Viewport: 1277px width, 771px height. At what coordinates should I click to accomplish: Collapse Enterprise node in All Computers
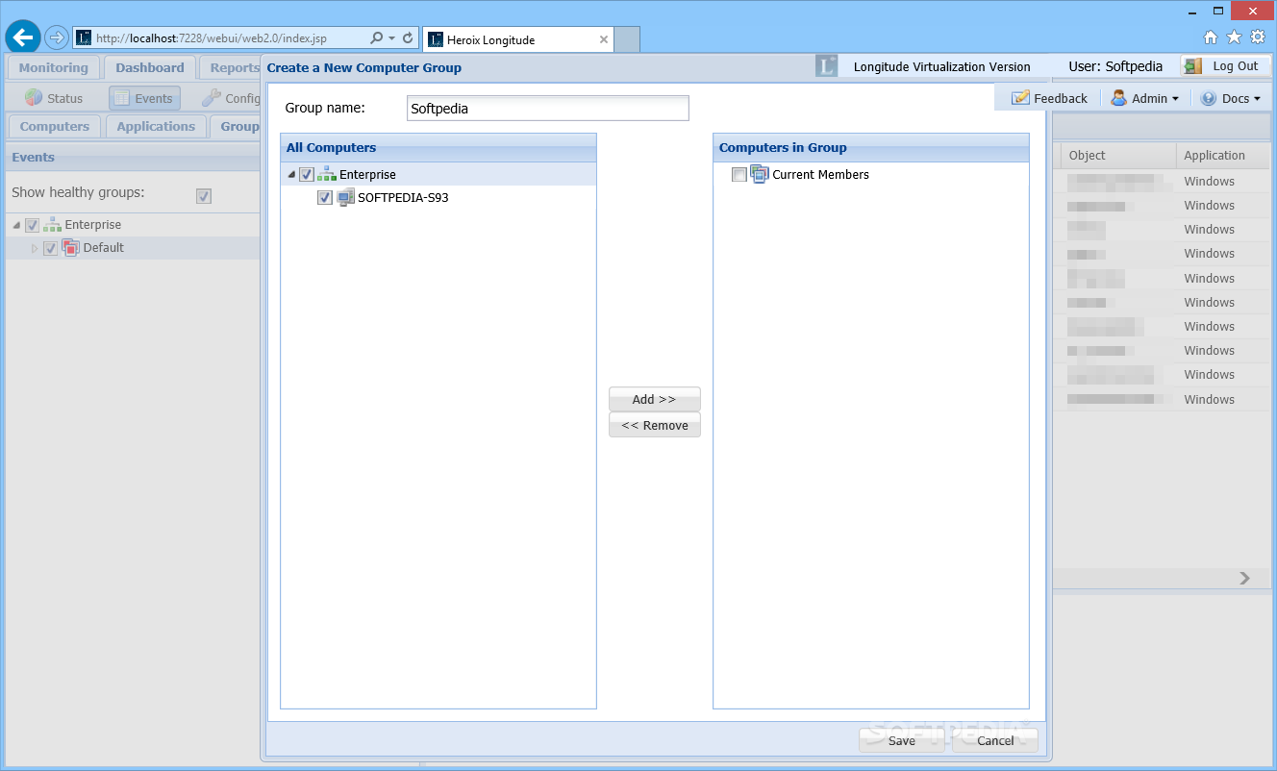click(291, 175)
